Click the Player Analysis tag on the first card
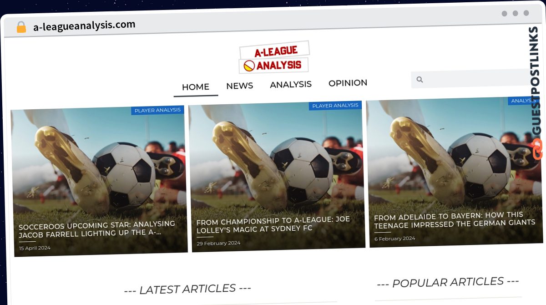 157,110
